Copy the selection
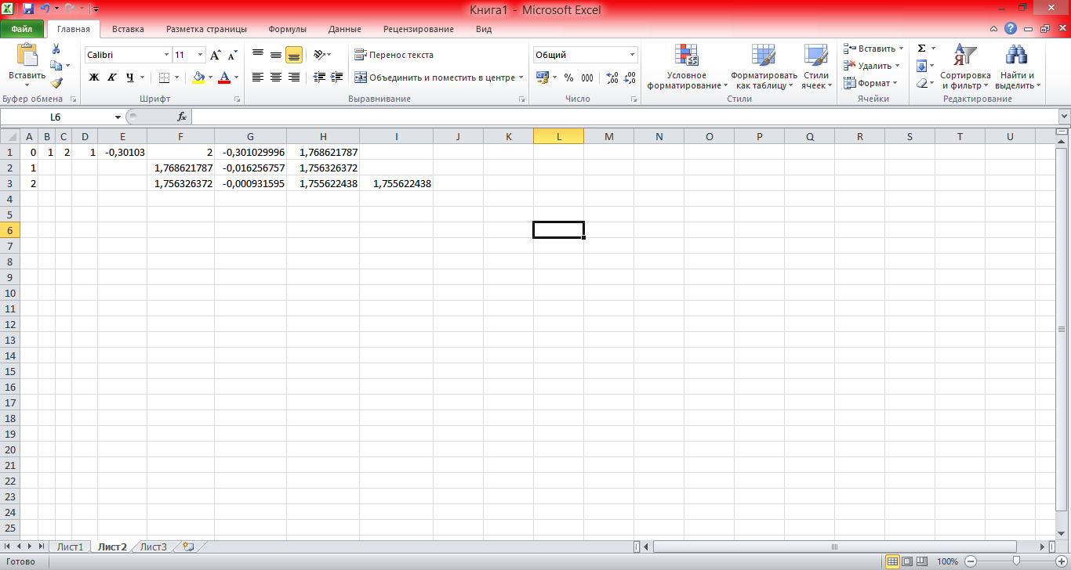This screenshot has height=570, width=1071. click(x=56, y=66)
